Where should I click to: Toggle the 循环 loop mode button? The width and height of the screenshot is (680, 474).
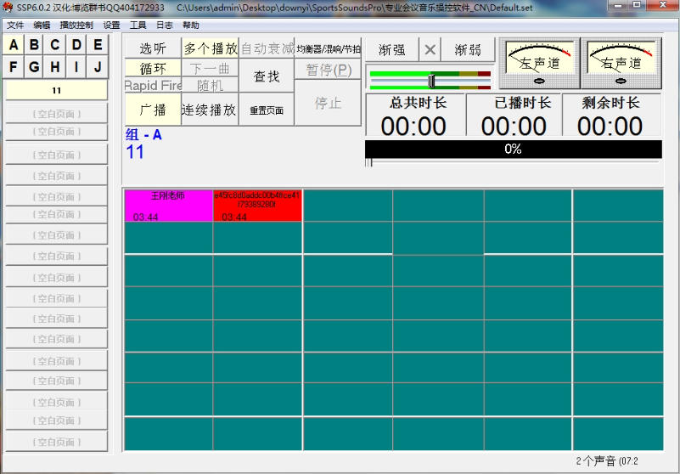[x=153, y=69]
